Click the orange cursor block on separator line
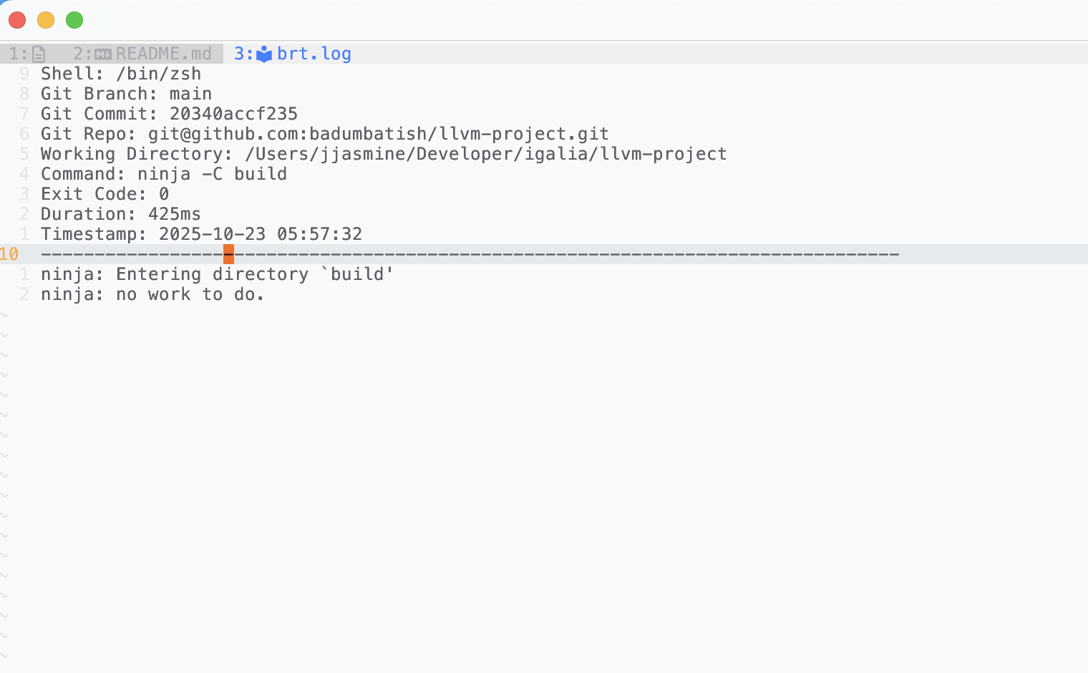 coord(228,254)
